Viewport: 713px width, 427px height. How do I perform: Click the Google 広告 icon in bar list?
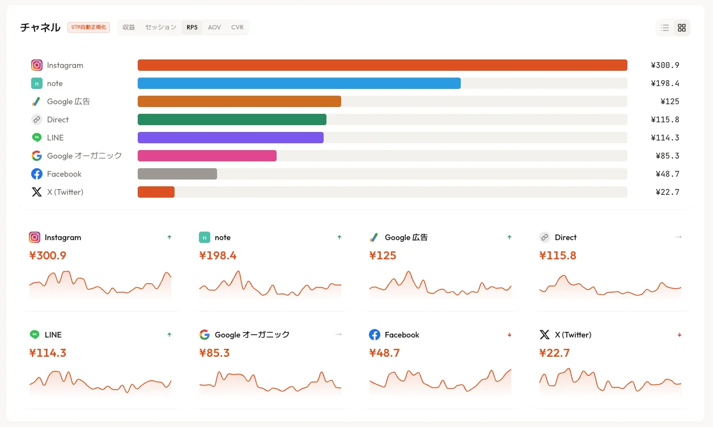coord(37,101)
